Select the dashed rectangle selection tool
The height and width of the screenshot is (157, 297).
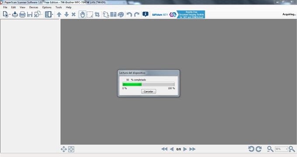tap(90, 14)
